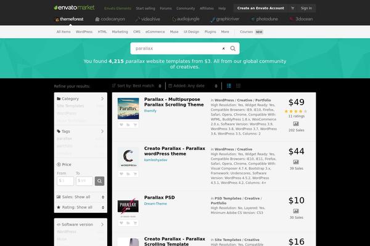Select Marketing in category menu
370x246 pixels.
pyautogui.click(x=120, y=32)
